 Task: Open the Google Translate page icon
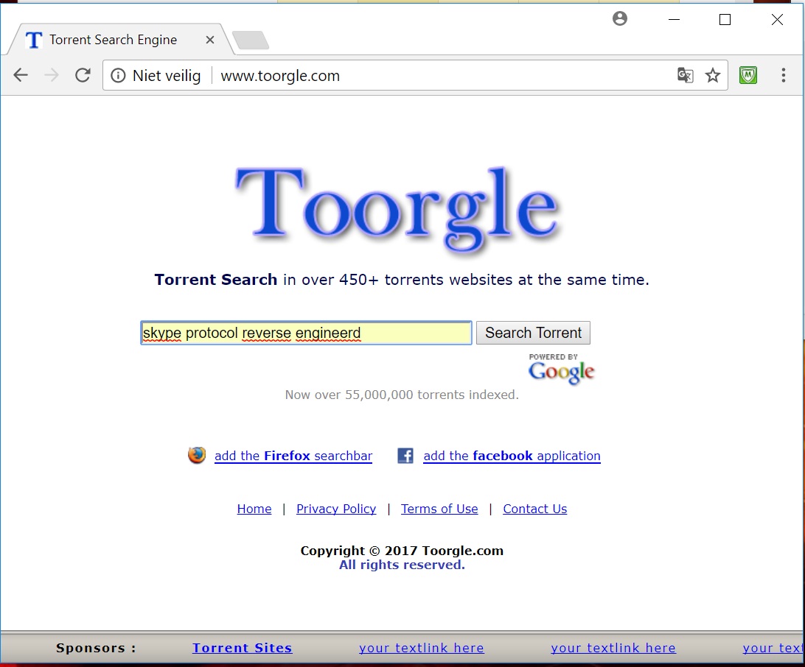click(x=685, y=75)
